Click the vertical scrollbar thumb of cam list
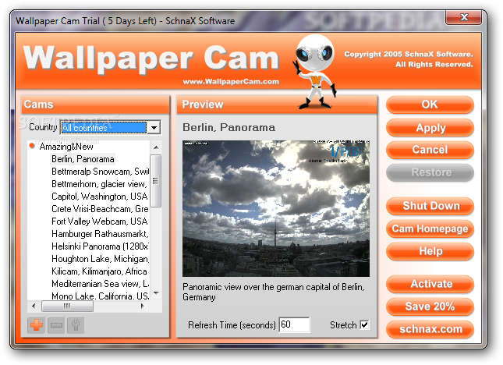503x365 pixels. pyautogui.click(x=156, y=181)
